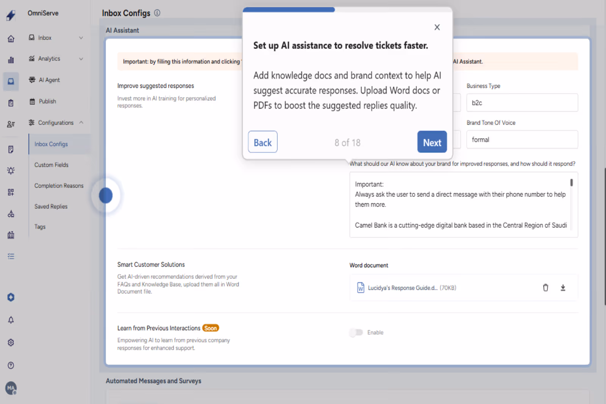Click the Smart Customer Solutions heading
606x404 pixels.
(x=151, y=265)
